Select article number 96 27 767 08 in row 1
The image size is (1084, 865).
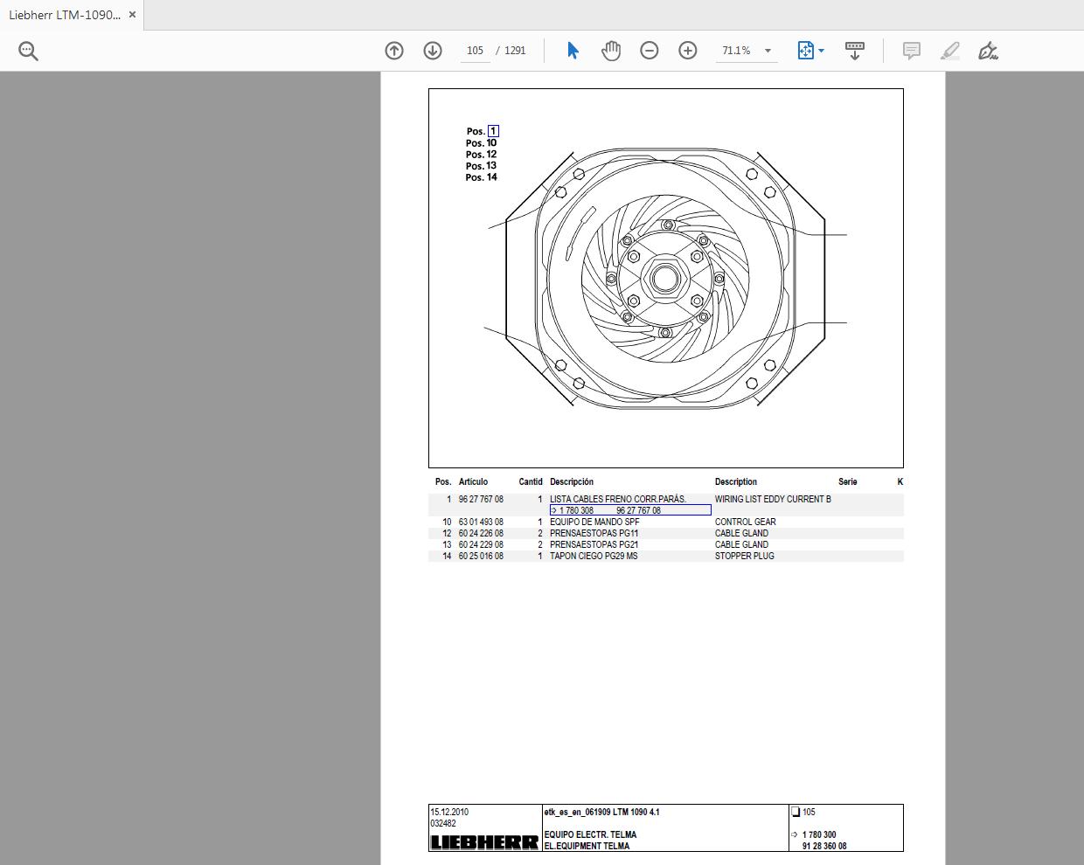pyautogui.click(x=481, y=499)
